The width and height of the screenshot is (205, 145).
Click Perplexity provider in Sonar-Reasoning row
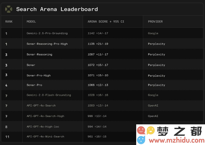click(156, 54)
